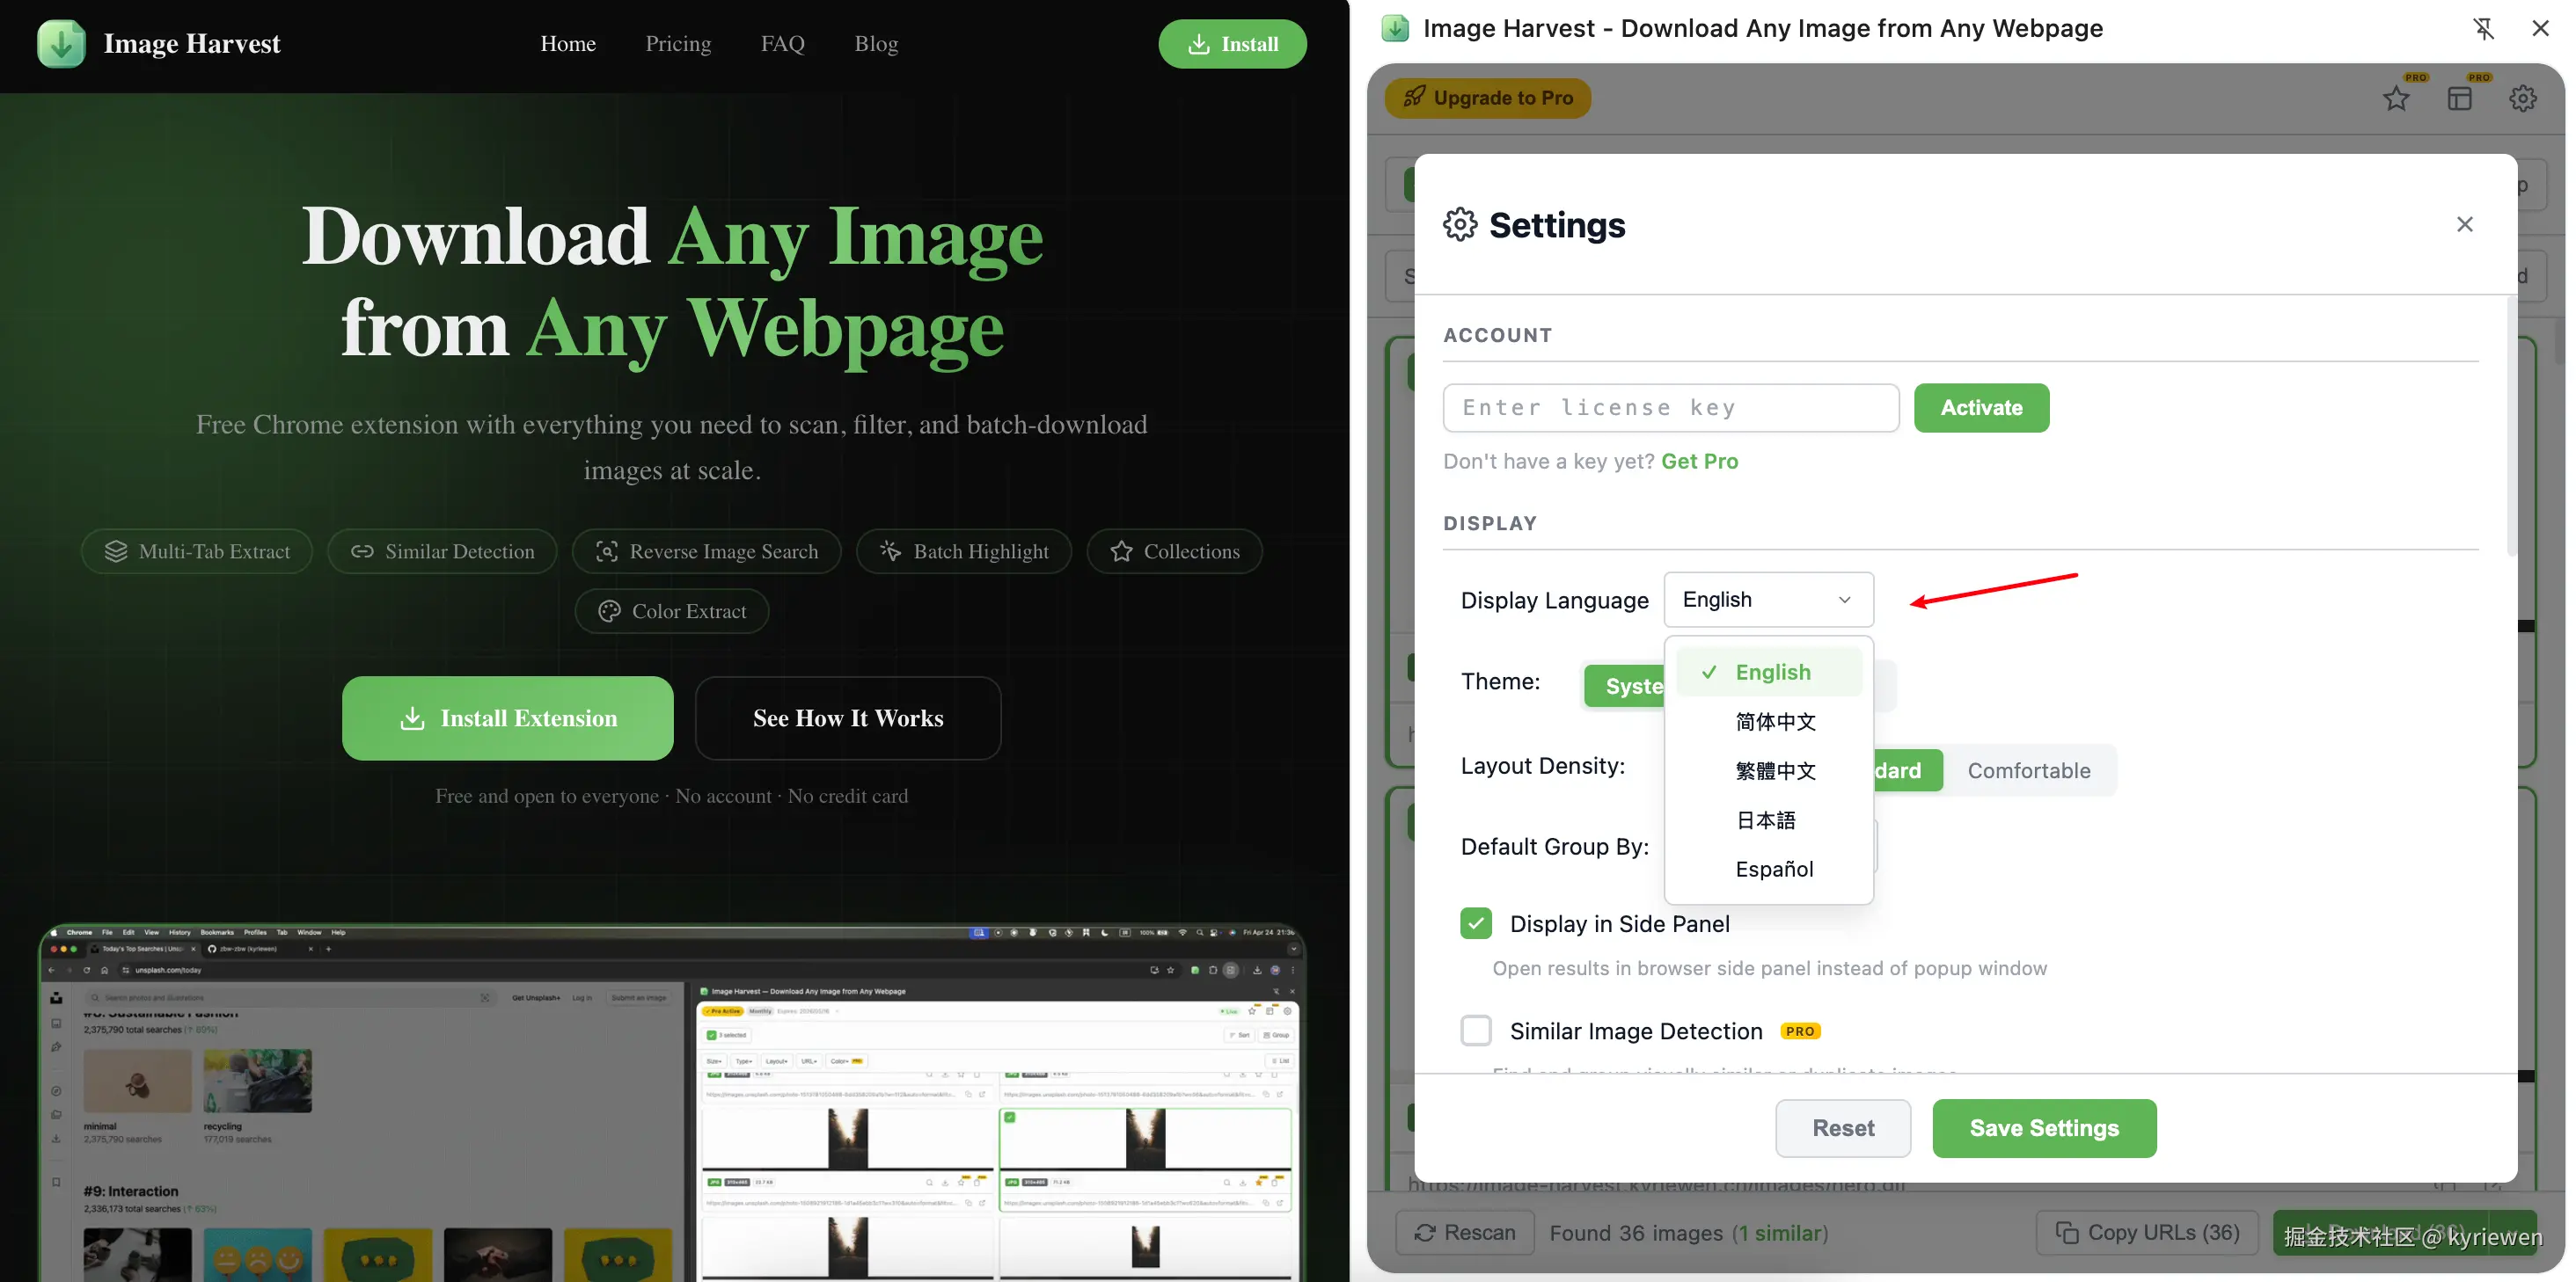
Task: Go to the FAQ page
Action: click(783, 44)
